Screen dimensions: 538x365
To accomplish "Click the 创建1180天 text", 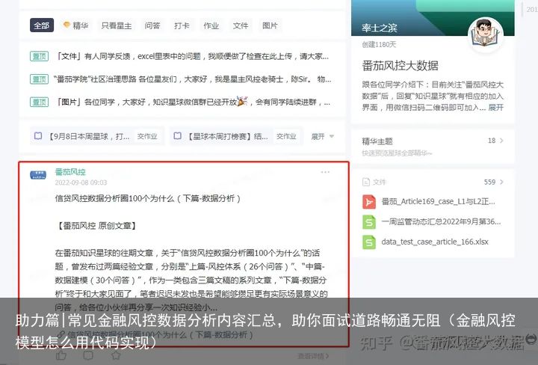I will [x=379, y=44].
